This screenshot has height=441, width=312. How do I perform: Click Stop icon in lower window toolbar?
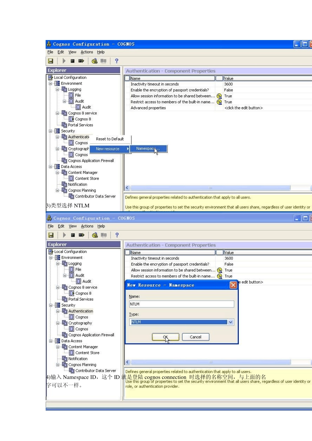pyautogui.click(x=73, y=235)
